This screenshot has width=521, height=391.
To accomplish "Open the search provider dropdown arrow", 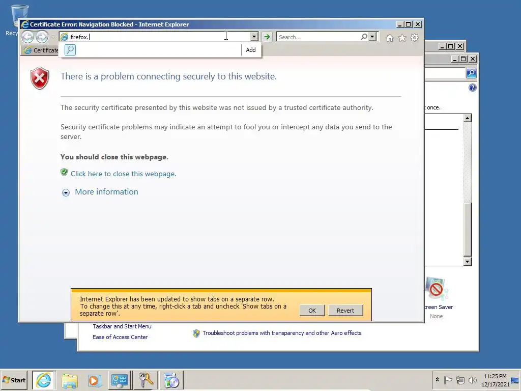I will click(x=372, y=37).
